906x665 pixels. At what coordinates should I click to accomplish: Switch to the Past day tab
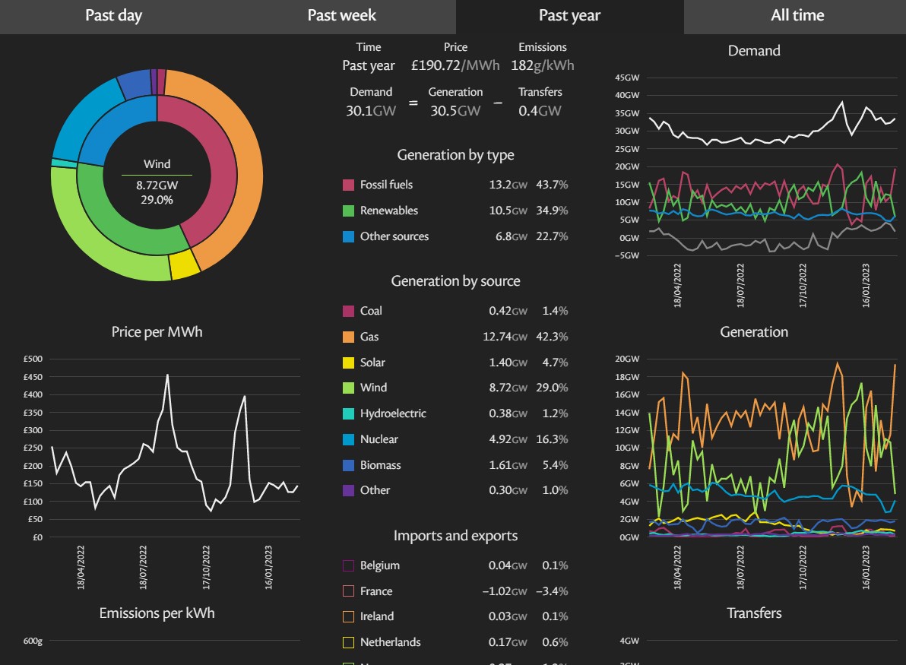tap(113, 16)
